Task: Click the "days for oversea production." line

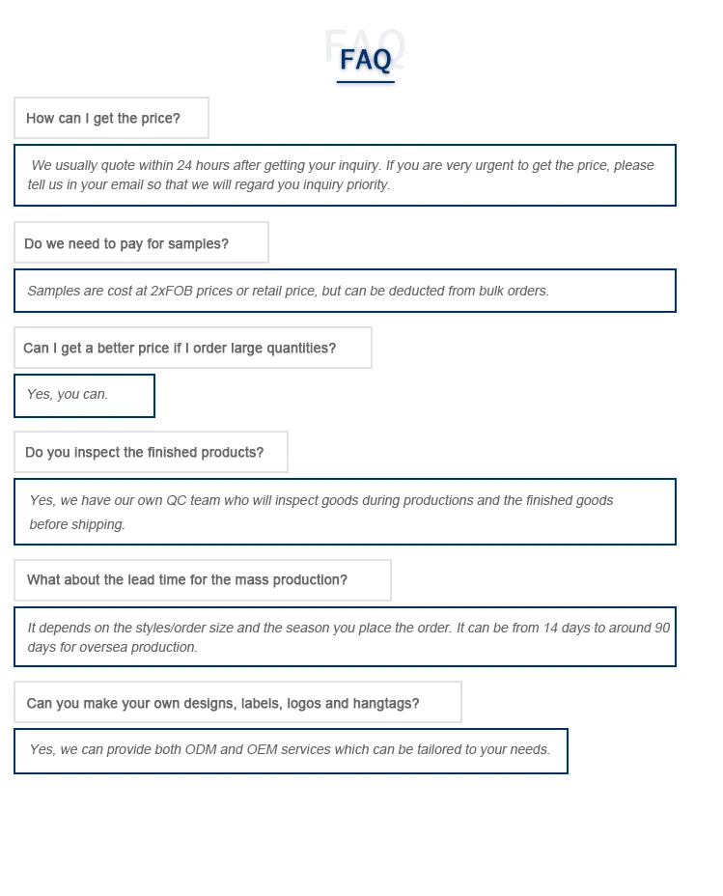Action: (112, 647)
